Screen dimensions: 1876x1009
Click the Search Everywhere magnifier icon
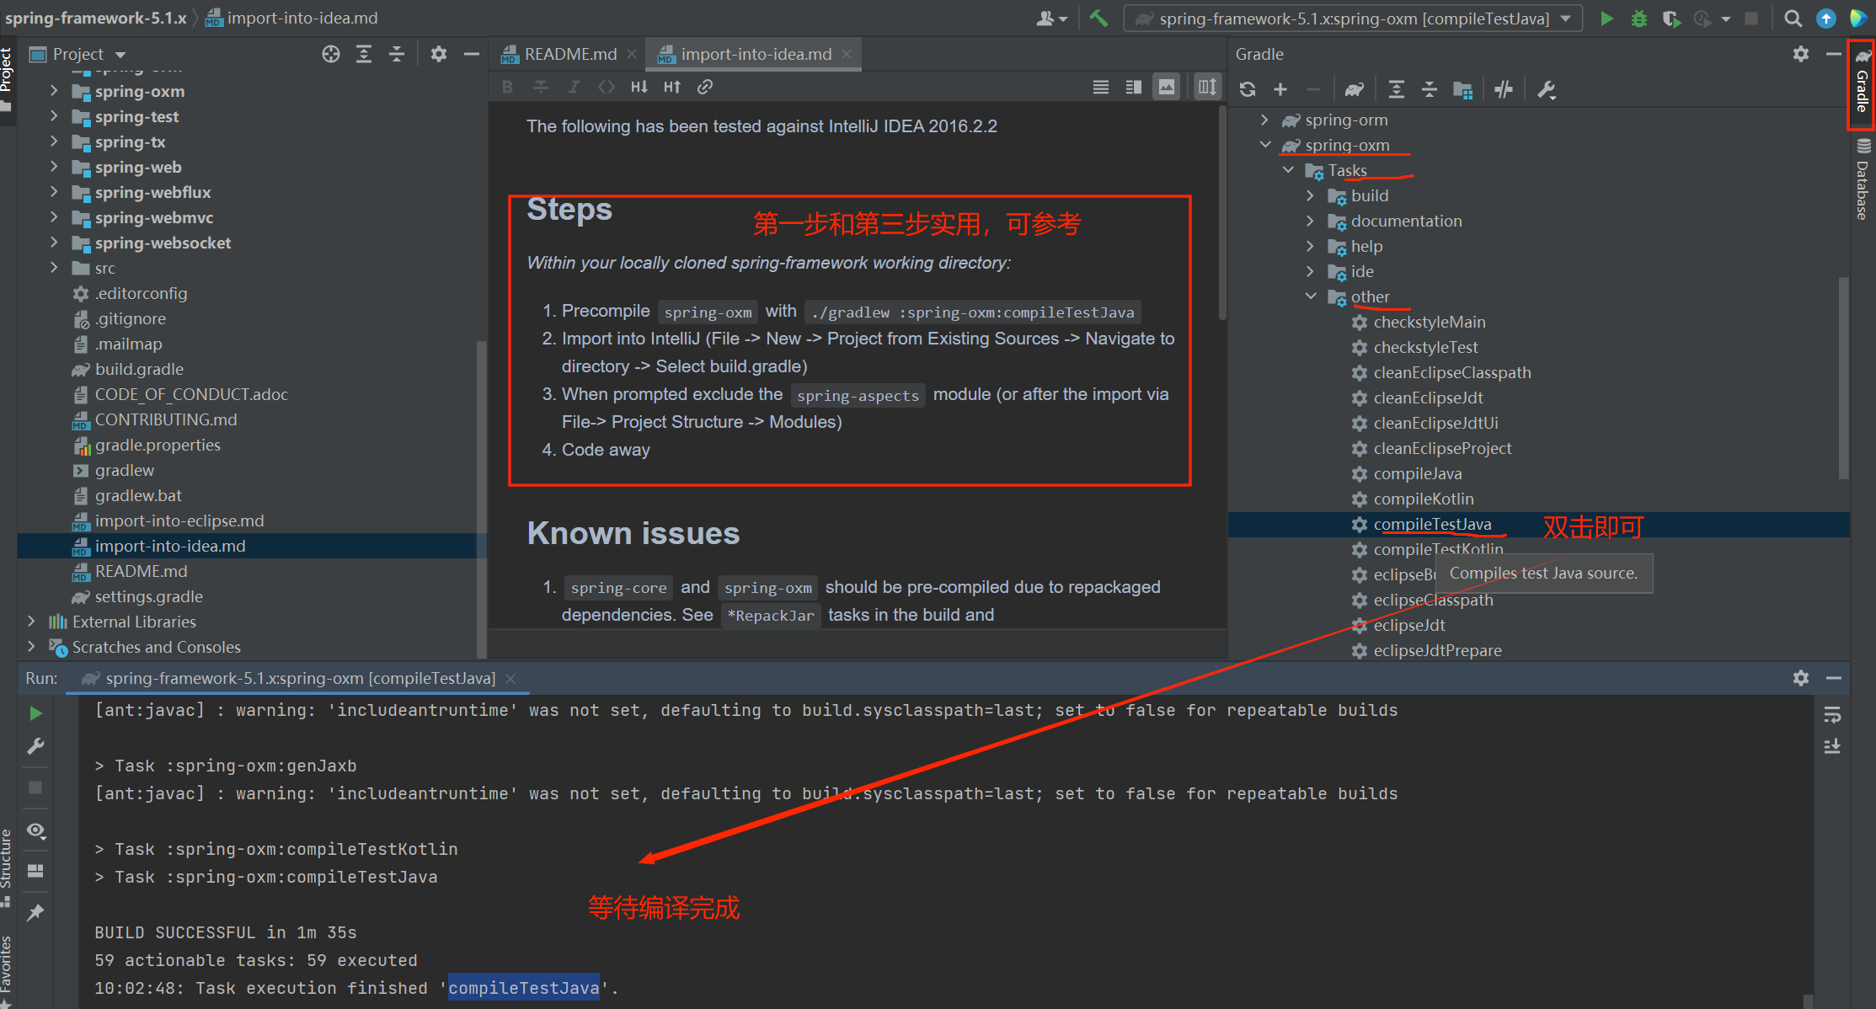click(1793, 19)
